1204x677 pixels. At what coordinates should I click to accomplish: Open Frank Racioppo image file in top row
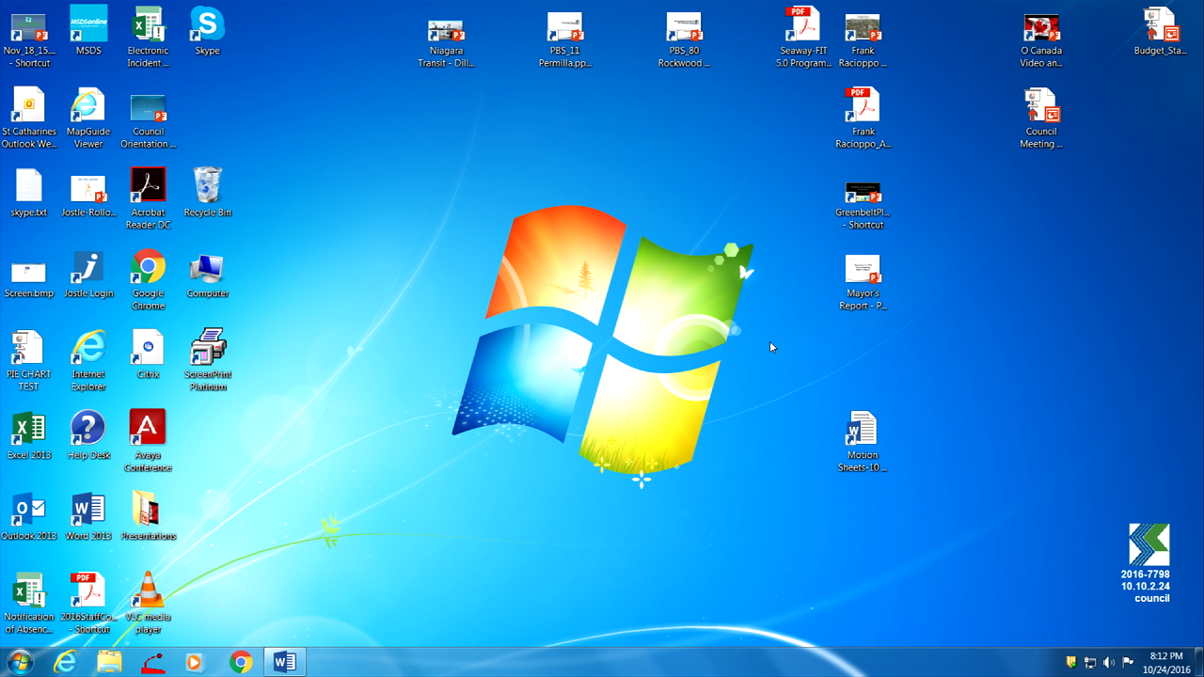tap(863, 41)
